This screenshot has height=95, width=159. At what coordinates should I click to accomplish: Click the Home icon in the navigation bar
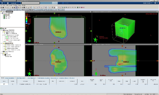pyautogui.click(x=8, y=3)
